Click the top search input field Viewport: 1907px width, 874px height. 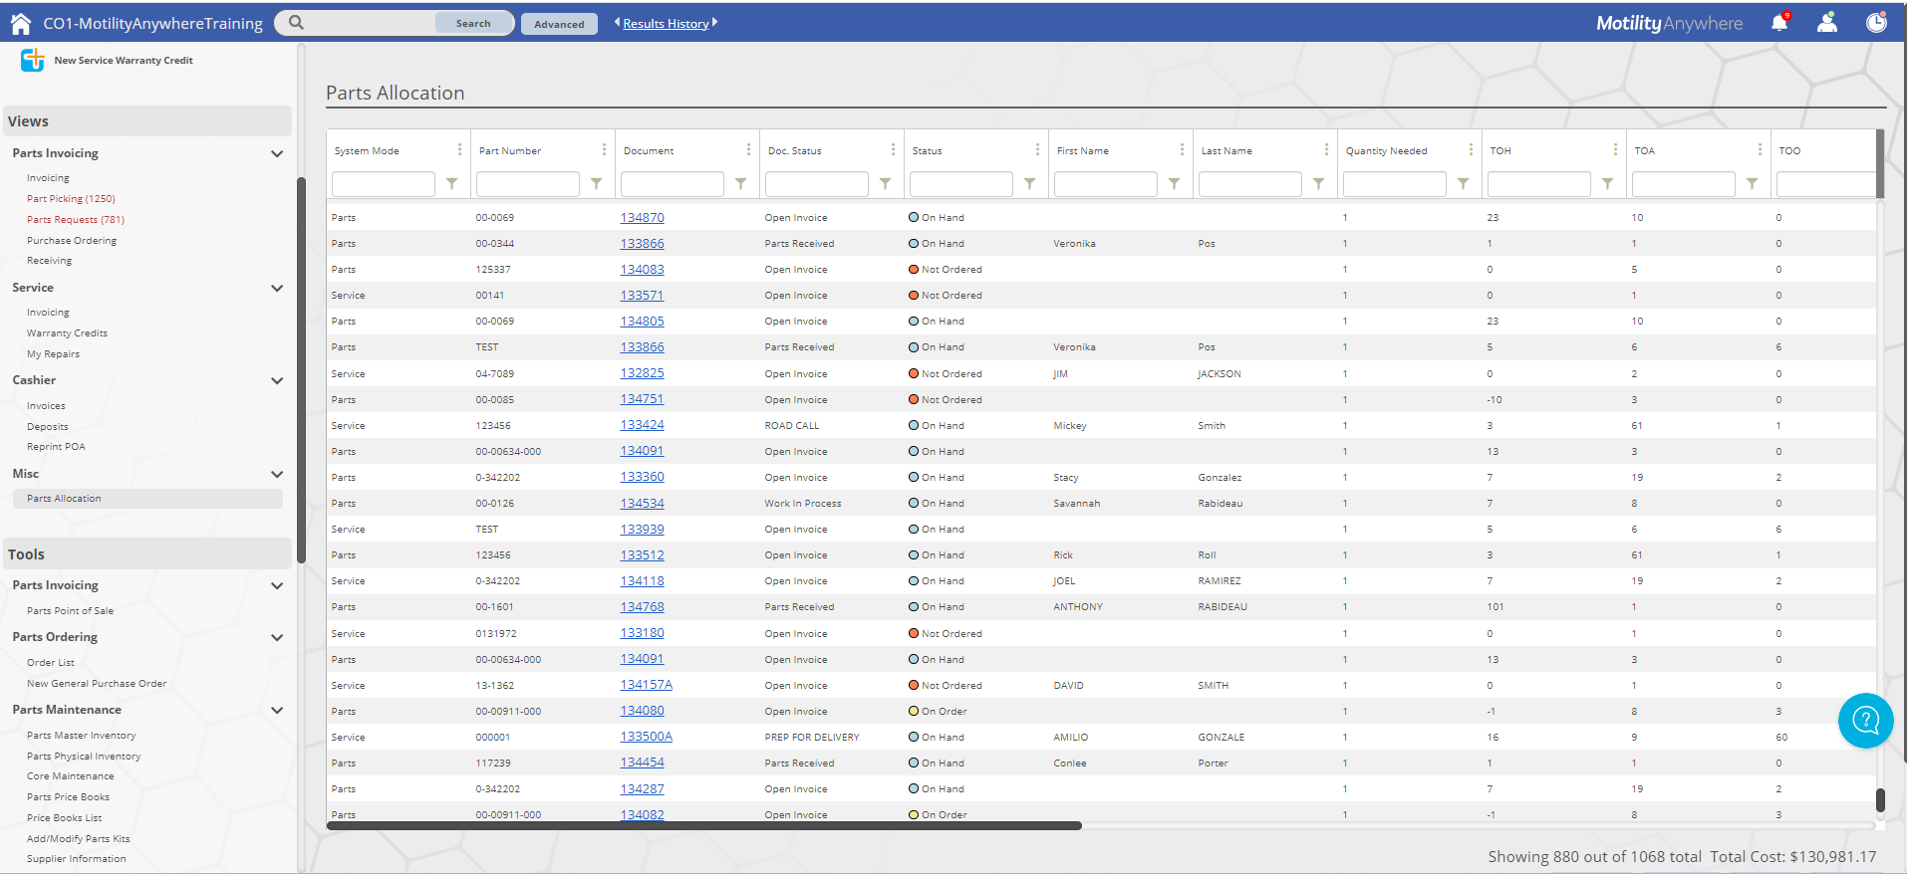371,23
